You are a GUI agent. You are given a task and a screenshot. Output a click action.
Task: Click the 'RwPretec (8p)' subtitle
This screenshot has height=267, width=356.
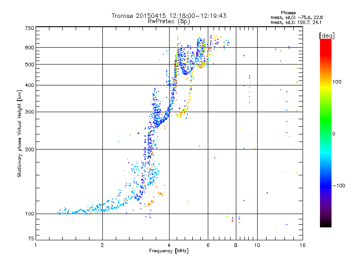tap(169, 21)
